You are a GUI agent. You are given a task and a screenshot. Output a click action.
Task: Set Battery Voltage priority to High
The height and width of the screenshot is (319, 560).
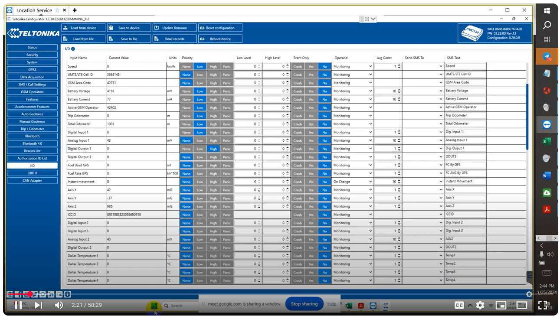pos(213,91)
